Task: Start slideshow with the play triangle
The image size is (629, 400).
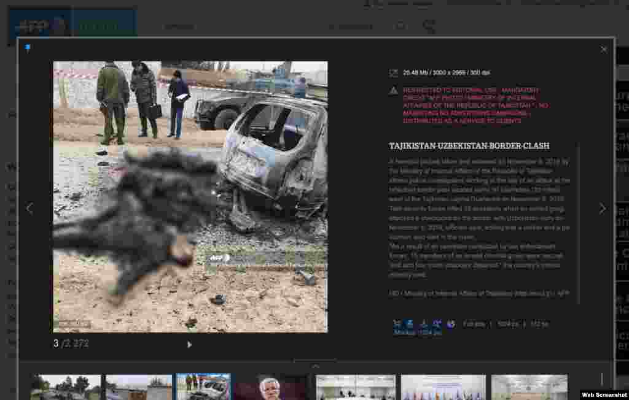Action: (189, 345)
